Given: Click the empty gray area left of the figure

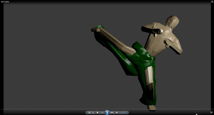Looking at the screenshot, I should click(x=45, y=59).
